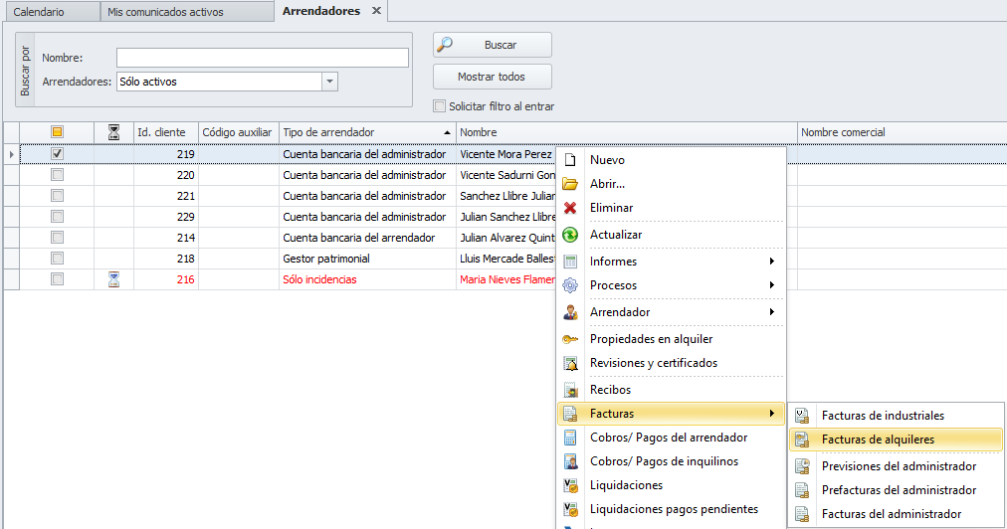Toggle the select-all header checkbox
1007x529 pixels.
tap(57, 132)
